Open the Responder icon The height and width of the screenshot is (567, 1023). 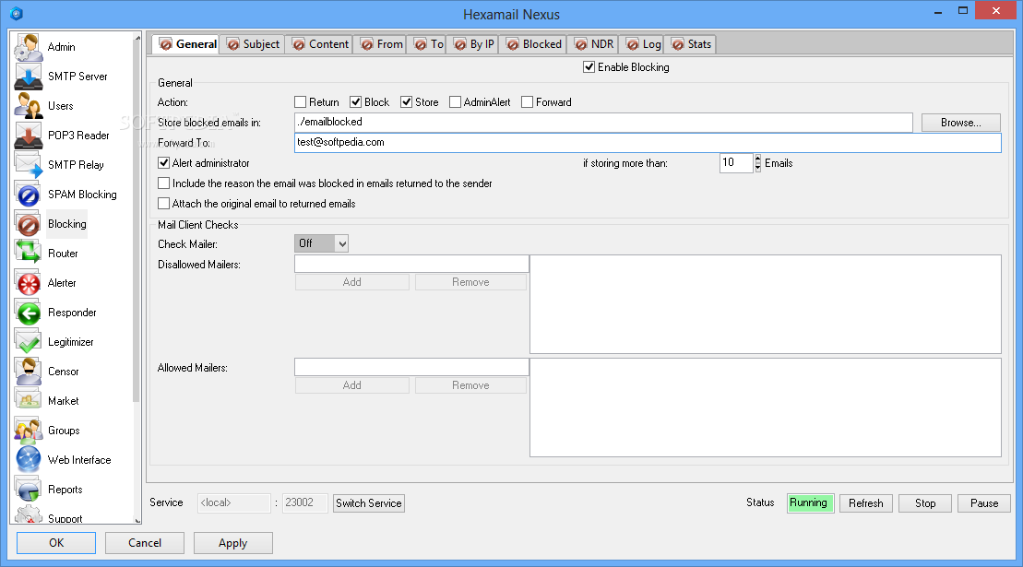(29, 313)
